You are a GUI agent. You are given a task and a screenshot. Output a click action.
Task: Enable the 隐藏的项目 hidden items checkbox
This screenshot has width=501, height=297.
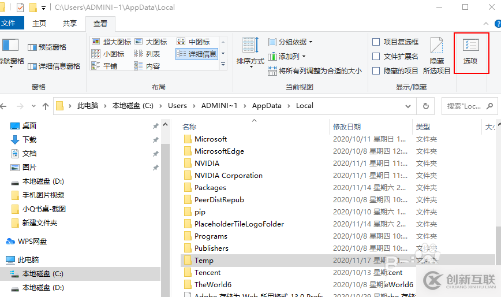coord(376,70)
